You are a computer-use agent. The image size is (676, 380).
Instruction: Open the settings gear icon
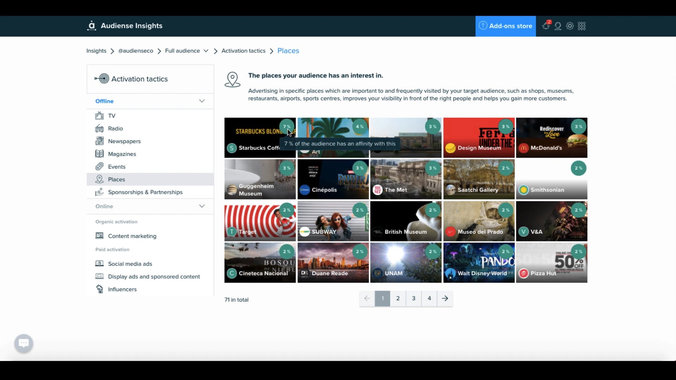570,26
